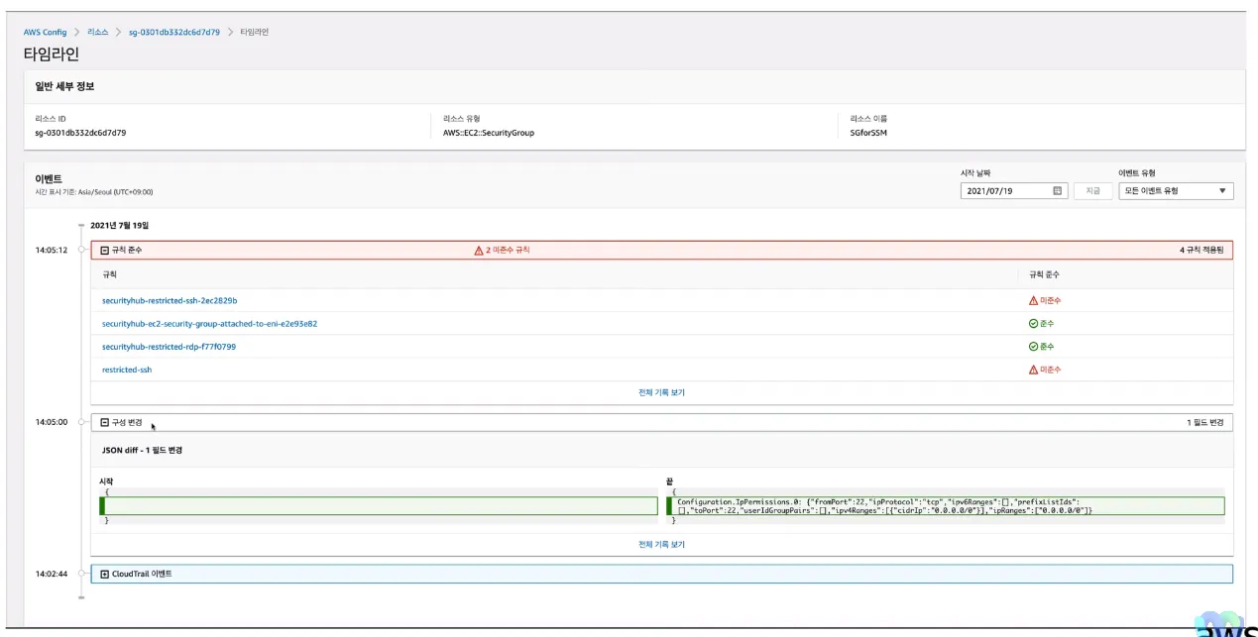1258x637 pixels.
Task: Collapse the 규칙 준수 event section
Action: click(104, 251)
